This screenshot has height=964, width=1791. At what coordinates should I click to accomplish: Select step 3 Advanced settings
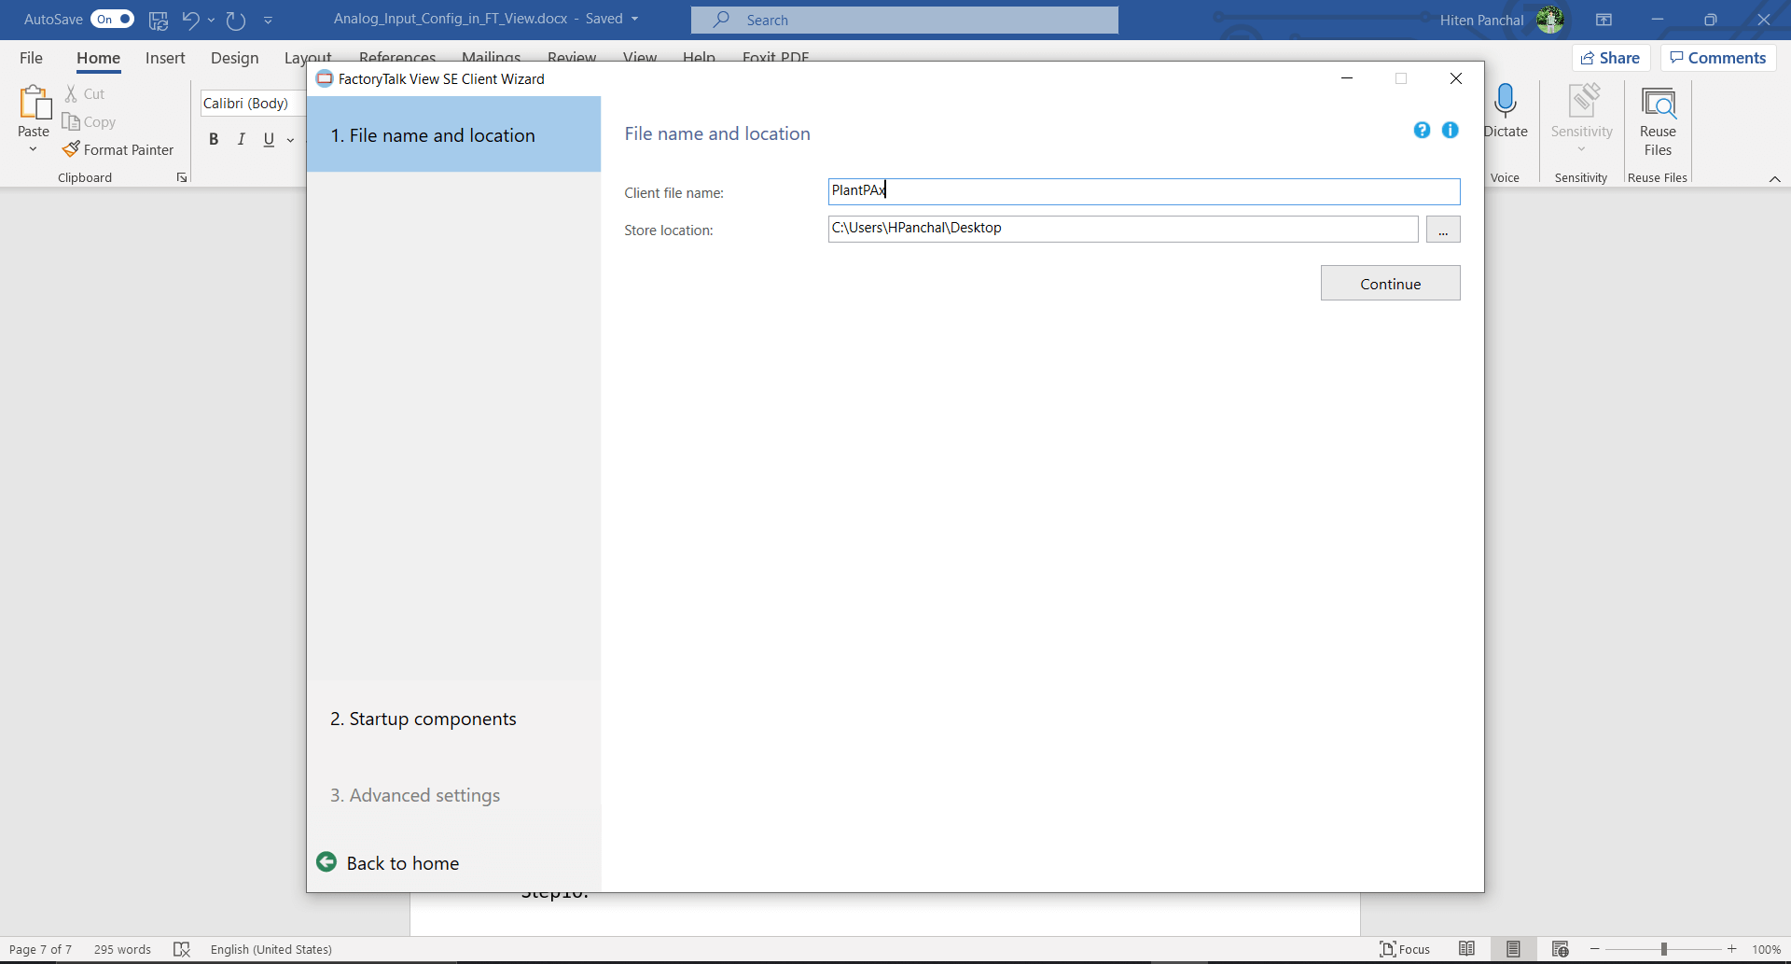pos(415,795)
